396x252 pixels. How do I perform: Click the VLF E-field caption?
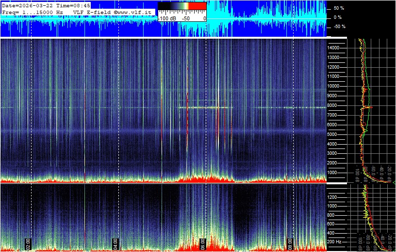[x=92, y=12]
